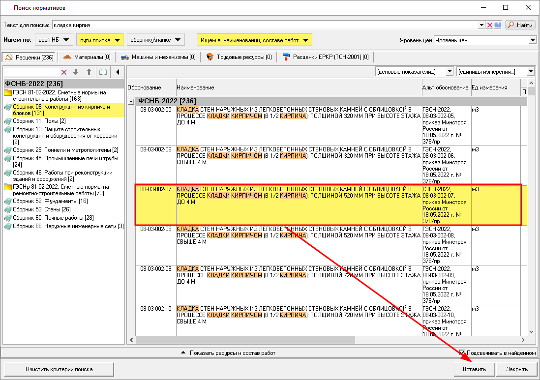Open the Машины и механизмы (0) tab
The height and width of the screenshot is (380, 540).
[x=158, y=57]
